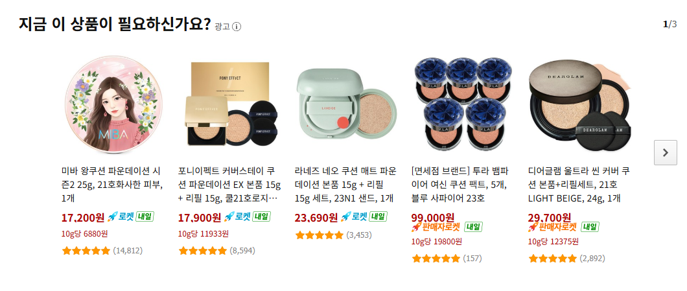Go to next page with right chevron
The image size is (687, 291).
point(665,152)
